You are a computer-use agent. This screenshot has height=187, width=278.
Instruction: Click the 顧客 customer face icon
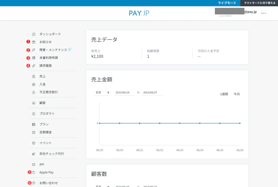pyautogui.click(x=34, y=103)
